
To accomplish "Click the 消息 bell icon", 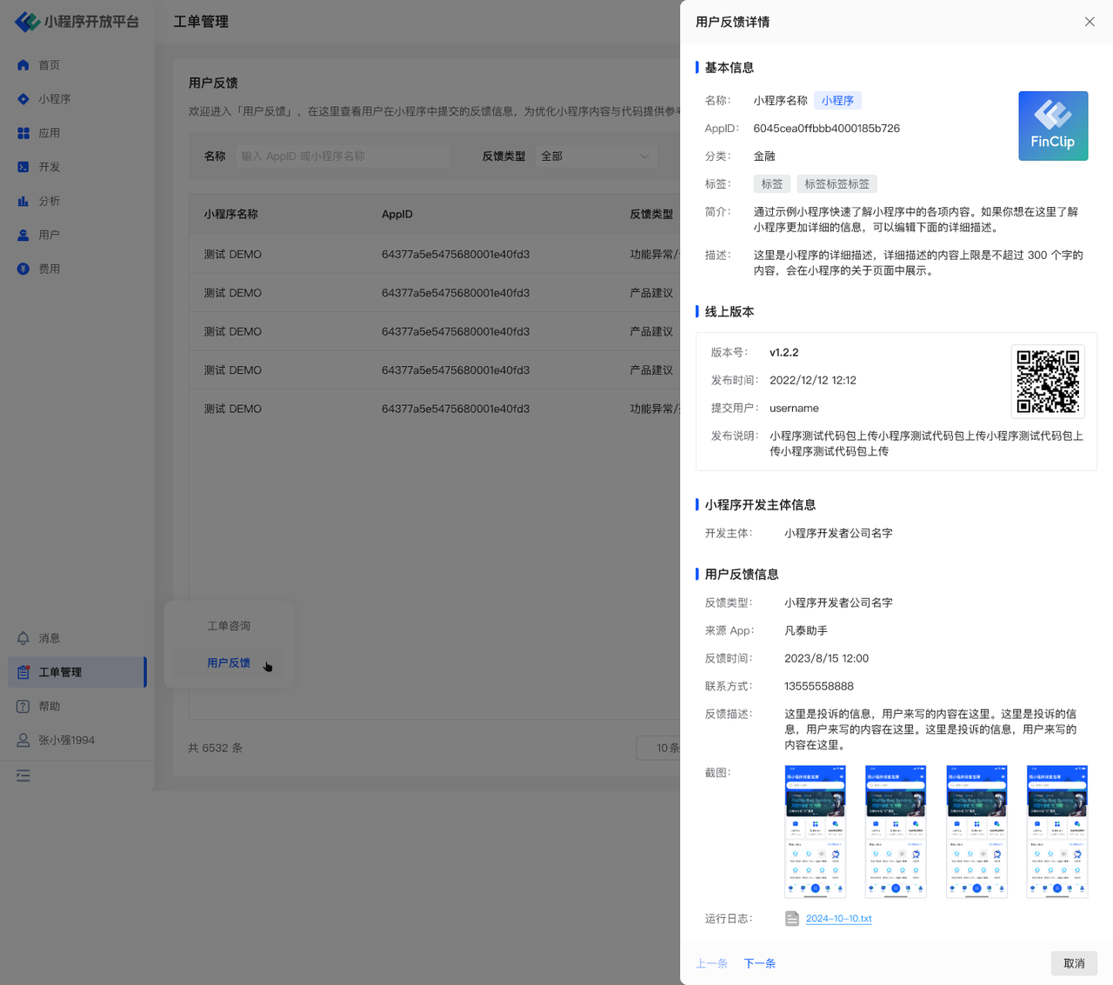I will click(x=23, y=638).
